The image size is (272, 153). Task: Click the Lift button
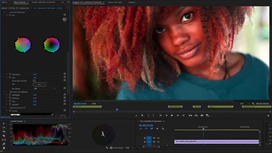190,115
